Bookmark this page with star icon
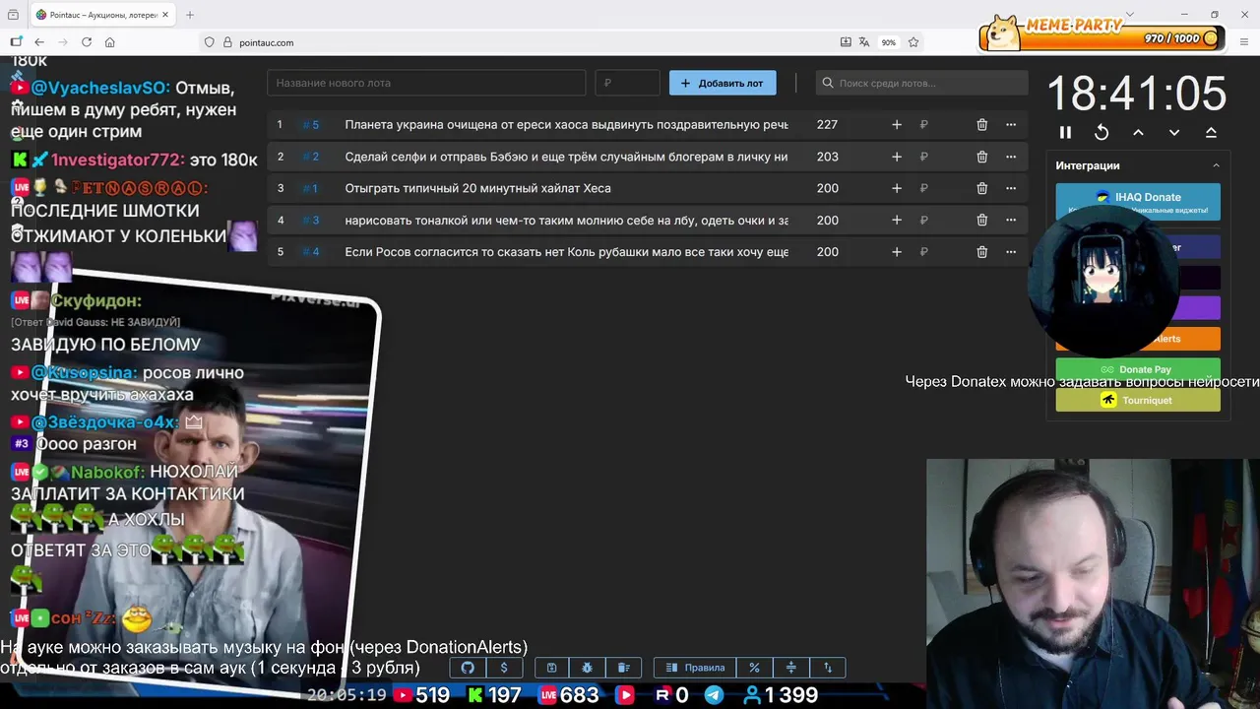1260x709 pixels. click(913, 42)
